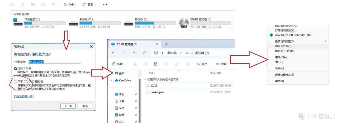This screenshot has height=123, width=338.
Task: Open 我应该选择哪一种? help link
Action: coord(24,97)
